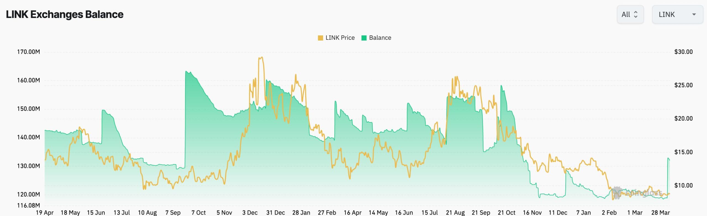Click the 28 Mar date label

tap(661, 213)
